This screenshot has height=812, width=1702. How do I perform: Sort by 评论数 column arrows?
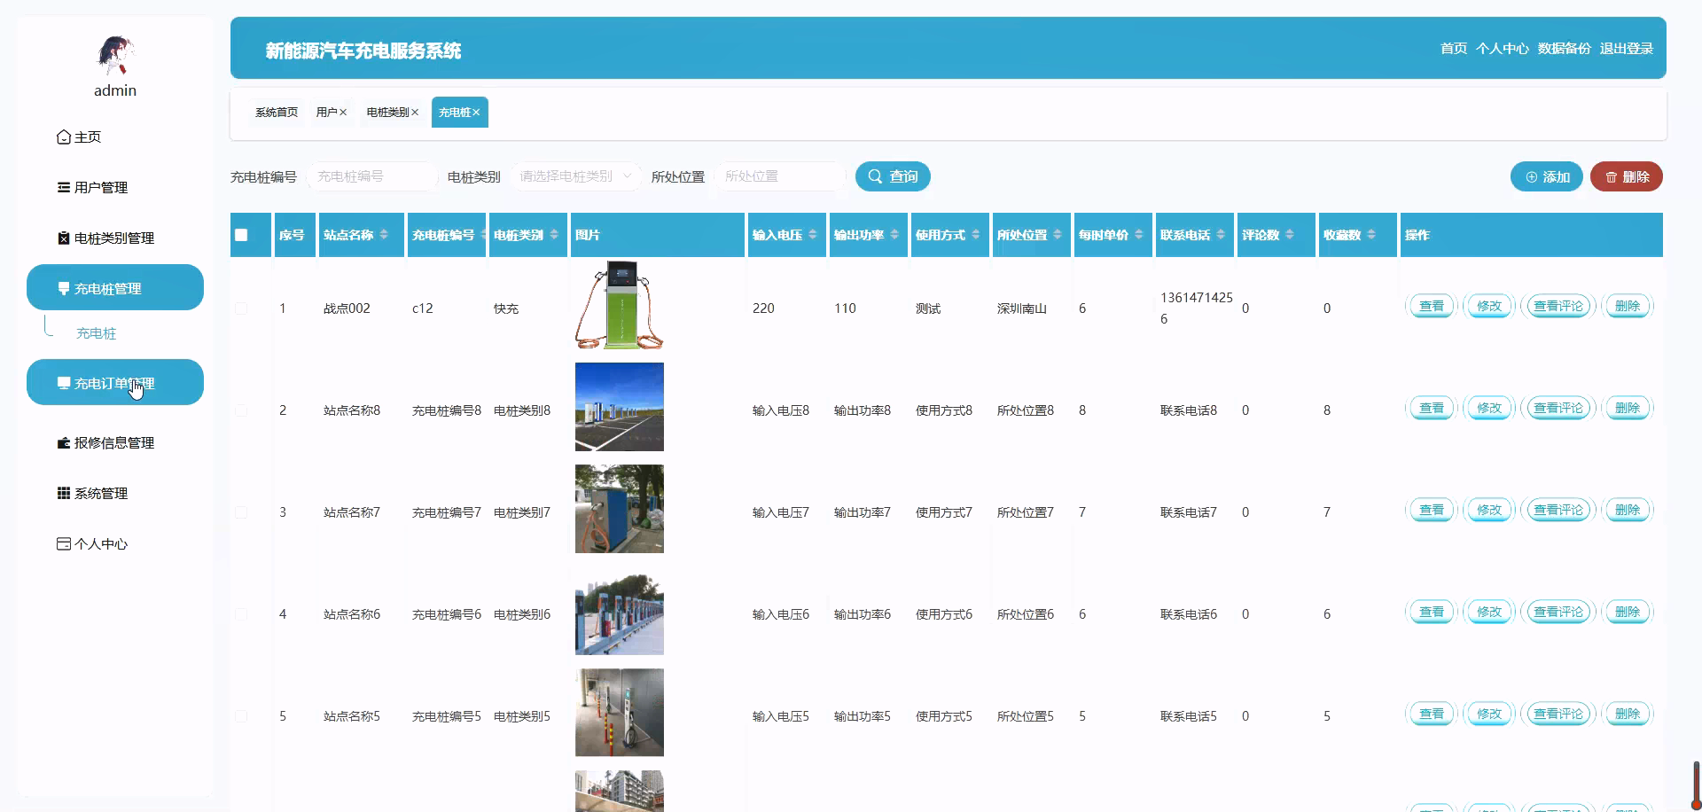[1290, 235]
